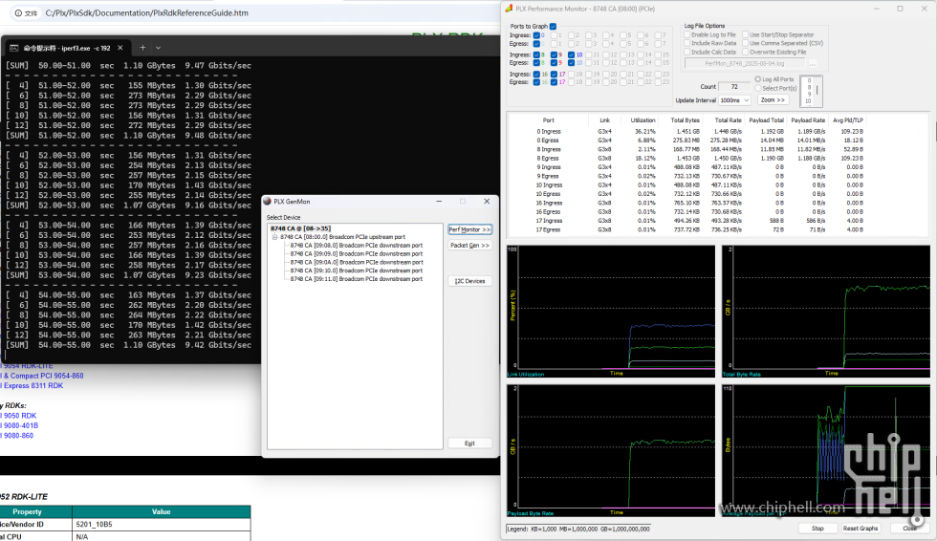Screen dimensions: 937x541
Task: Uncheck Ingress port 0 checkbox
Action: coord(536,35)
